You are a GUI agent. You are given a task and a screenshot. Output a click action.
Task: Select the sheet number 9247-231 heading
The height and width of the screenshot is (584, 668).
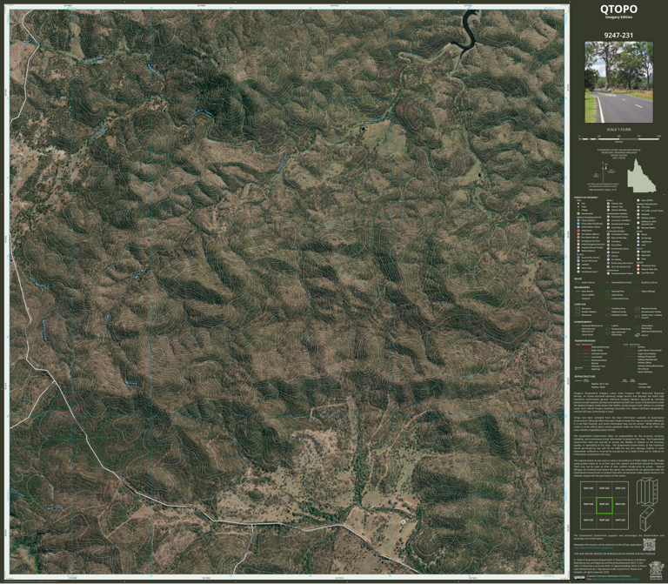[618, 36]
